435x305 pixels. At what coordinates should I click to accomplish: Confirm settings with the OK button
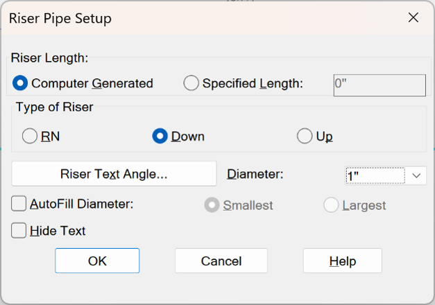point(97,261)
